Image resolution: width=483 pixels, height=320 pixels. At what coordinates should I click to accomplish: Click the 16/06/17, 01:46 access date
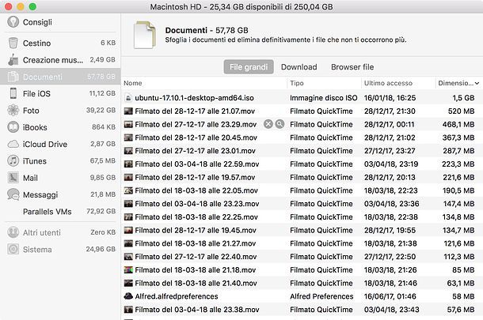click(x=390, y=296)
